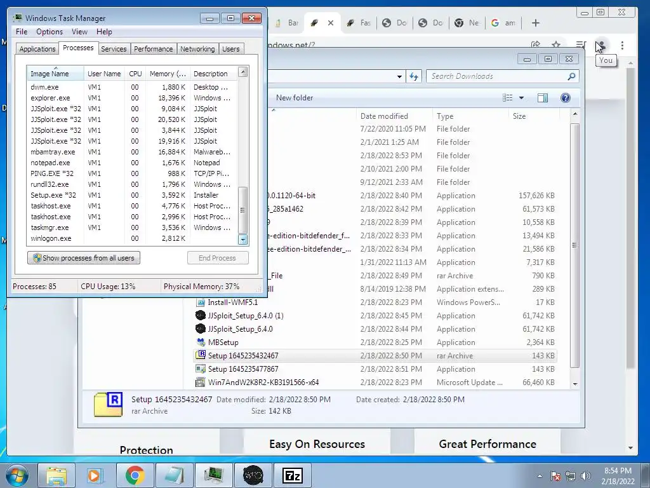
Task: Sort processes by CPU column
Action: coord(135,74)
